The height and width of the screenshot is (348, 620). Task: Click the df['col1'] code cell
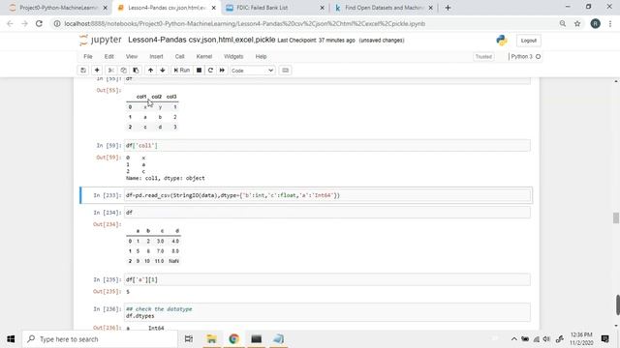(x=327, y=146)
